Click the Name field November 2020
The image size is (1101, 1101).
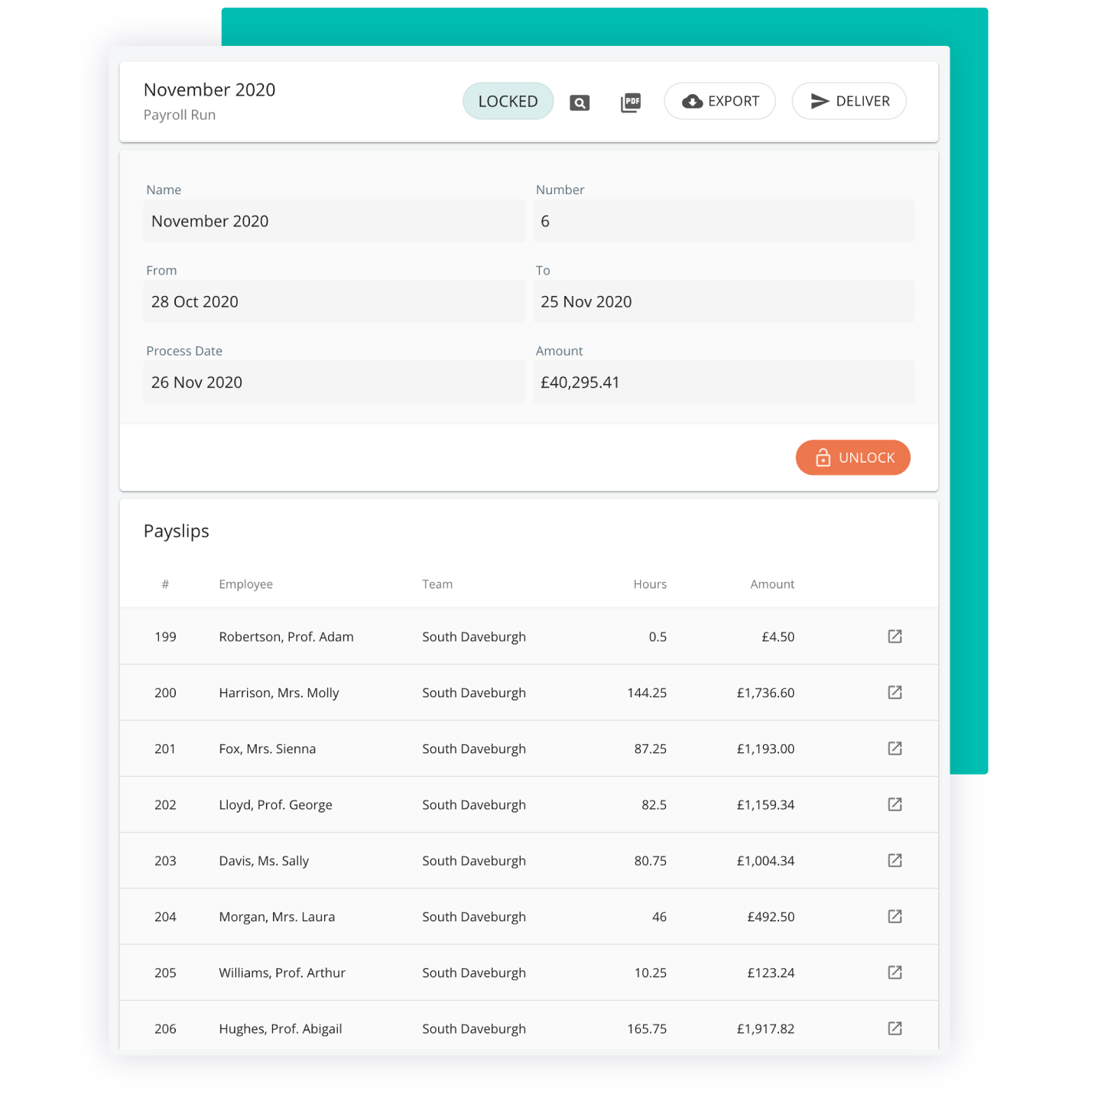tap(334, 221)
